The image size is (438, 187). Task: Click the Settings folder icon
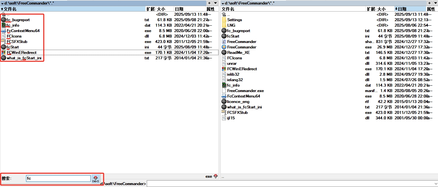(x=224, y=20)
